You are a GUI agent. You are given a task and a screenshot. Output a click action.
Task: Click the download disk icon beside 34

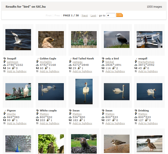pyautogui.click(x=5, y=68)
